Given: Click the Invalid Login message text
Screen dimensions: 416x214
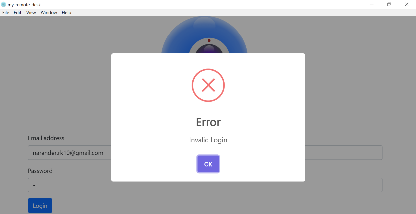Looking at the screenshot, I should pyautogui.click(x=208, y=140).
